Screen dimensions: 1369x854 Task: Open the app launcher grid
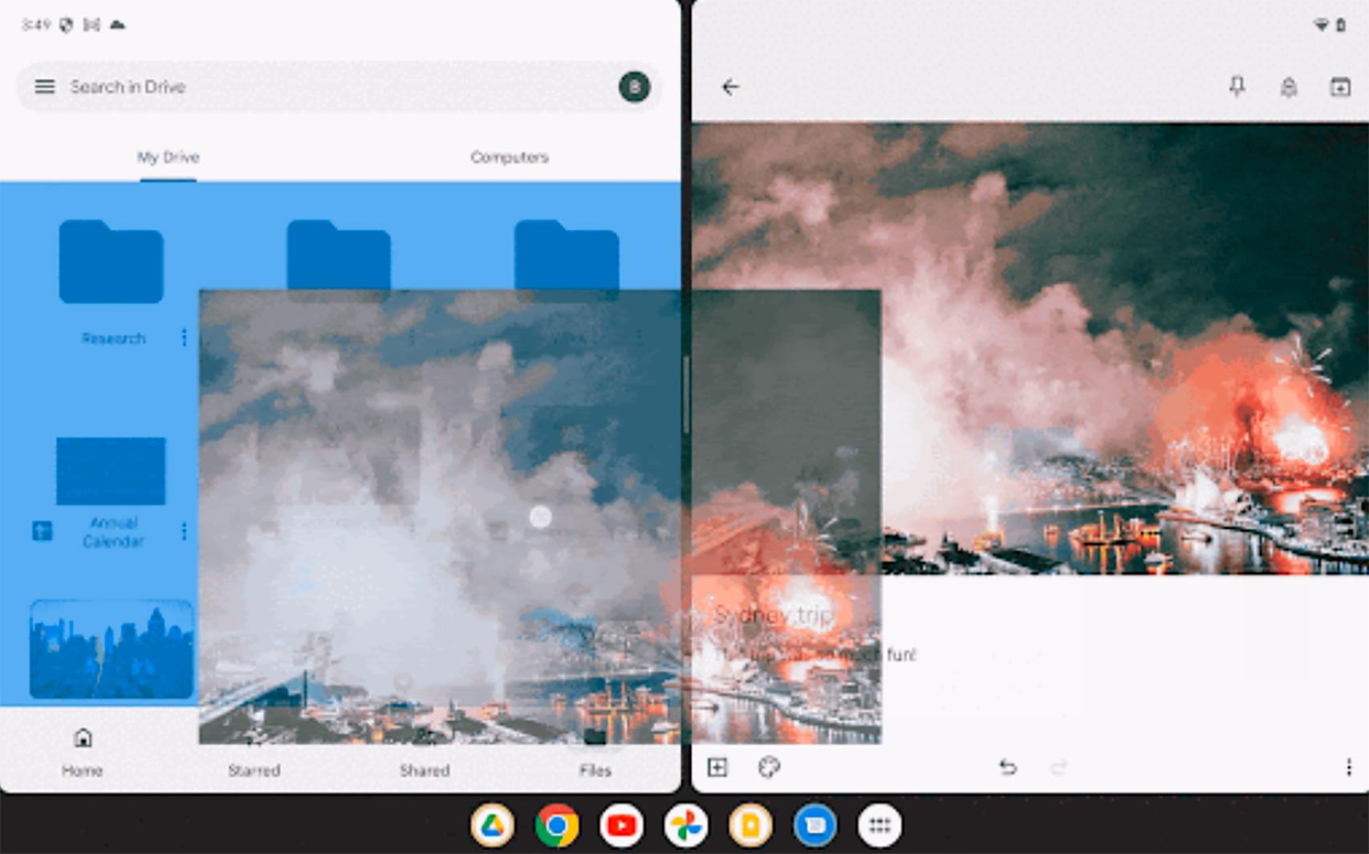click(880, 823)
